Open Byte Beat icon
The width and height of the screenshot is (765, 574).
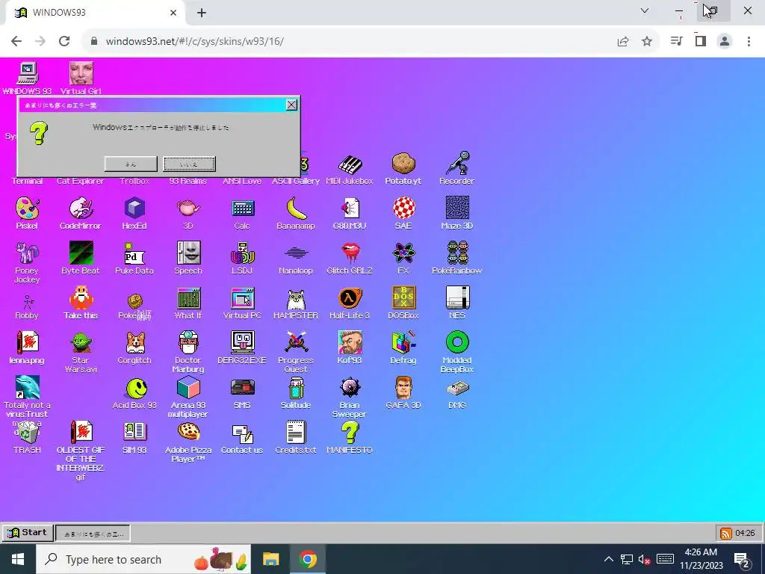[x=81, y=253]
